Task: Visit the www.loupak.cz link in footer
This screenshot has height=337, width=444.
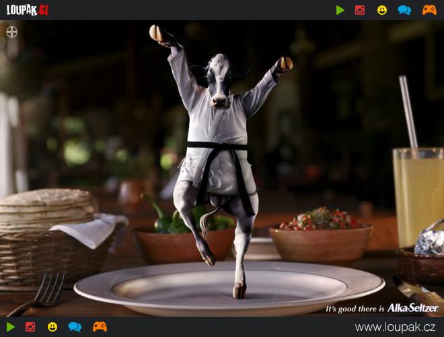Action: pyautogui.click(x=396, y=327)
